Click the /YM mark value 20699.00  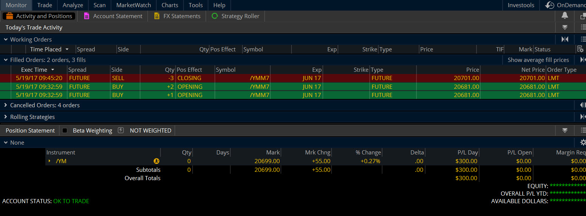(x=267, y=161)
